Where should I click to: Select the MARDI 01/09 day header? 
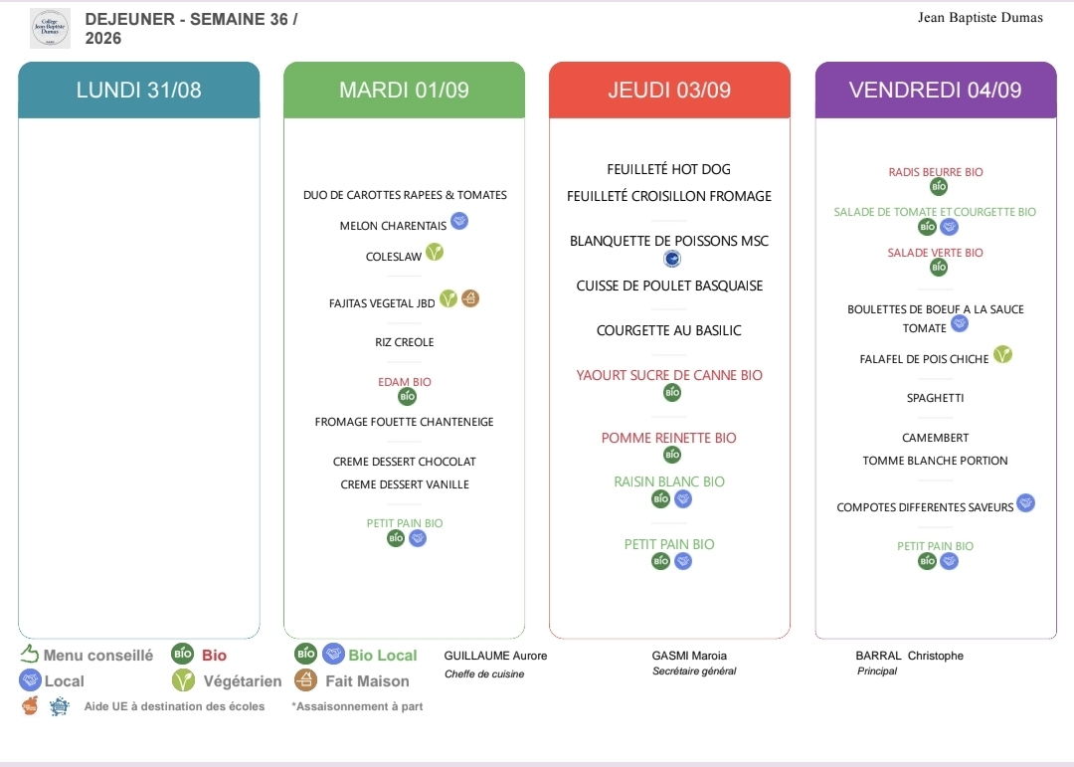pyautogui.click(x=404, y=90)
